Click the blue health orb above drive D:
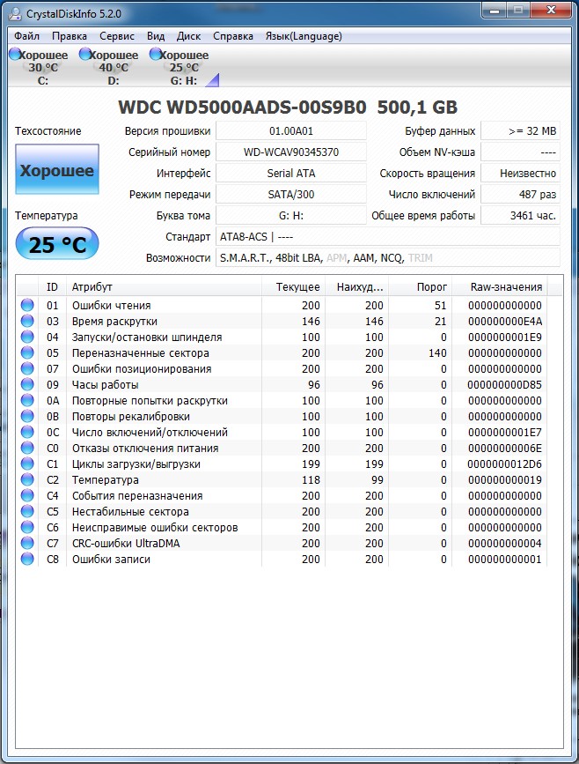This screenshot has height=764, width=579. pos(85,54)
